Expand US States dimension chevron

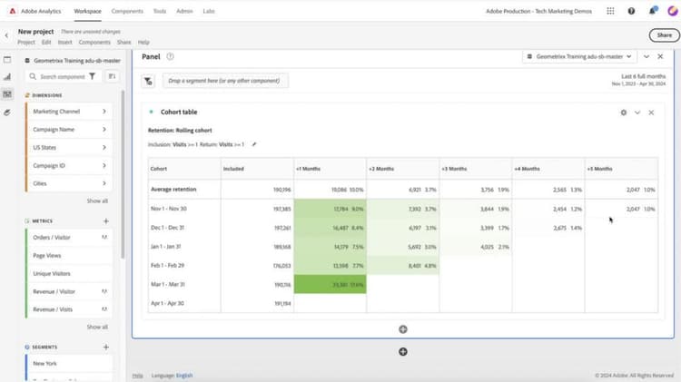point(104,148)
